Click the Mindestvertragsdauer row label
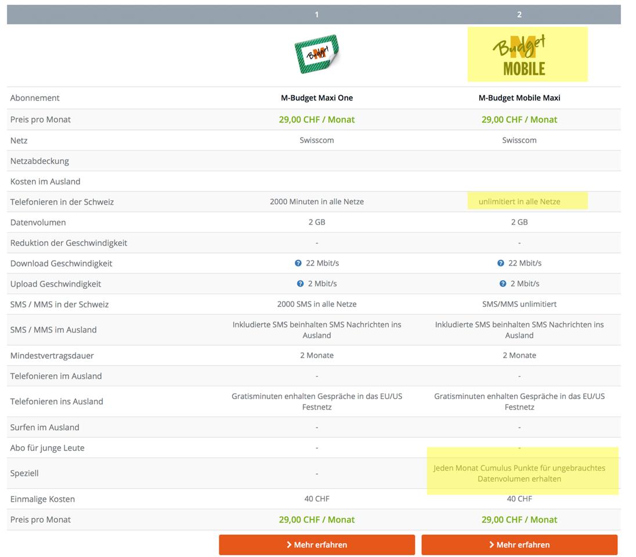The image size is (636, 557). click(x=52, y=356)
